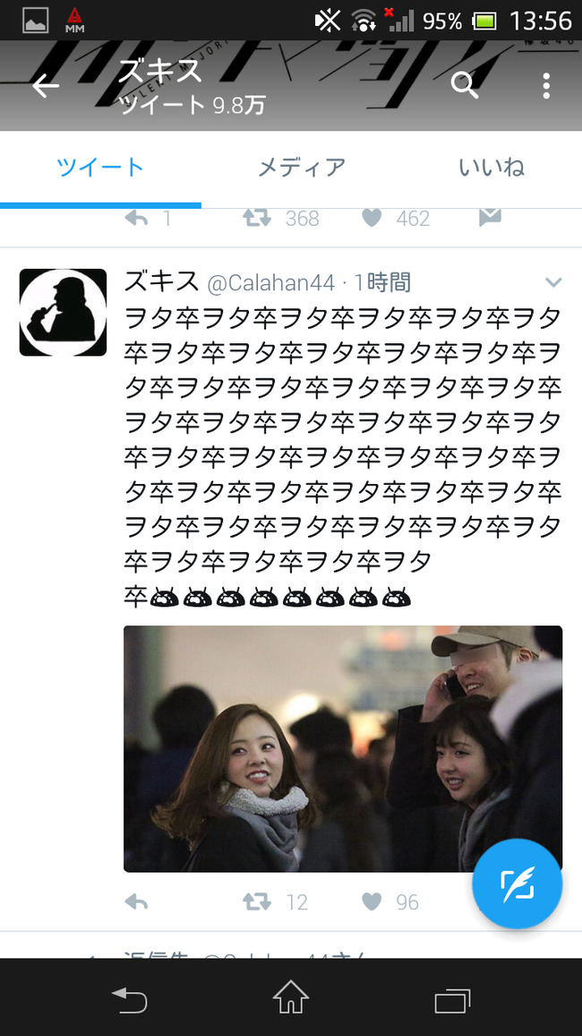The image size is (582, 1036).
Task: Tap the Android home navigation button
Action: tap(290, 997)
